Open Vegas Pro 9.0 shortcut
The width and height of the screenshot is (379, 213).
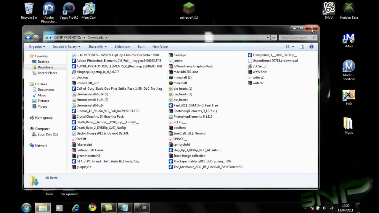point(69,11)
